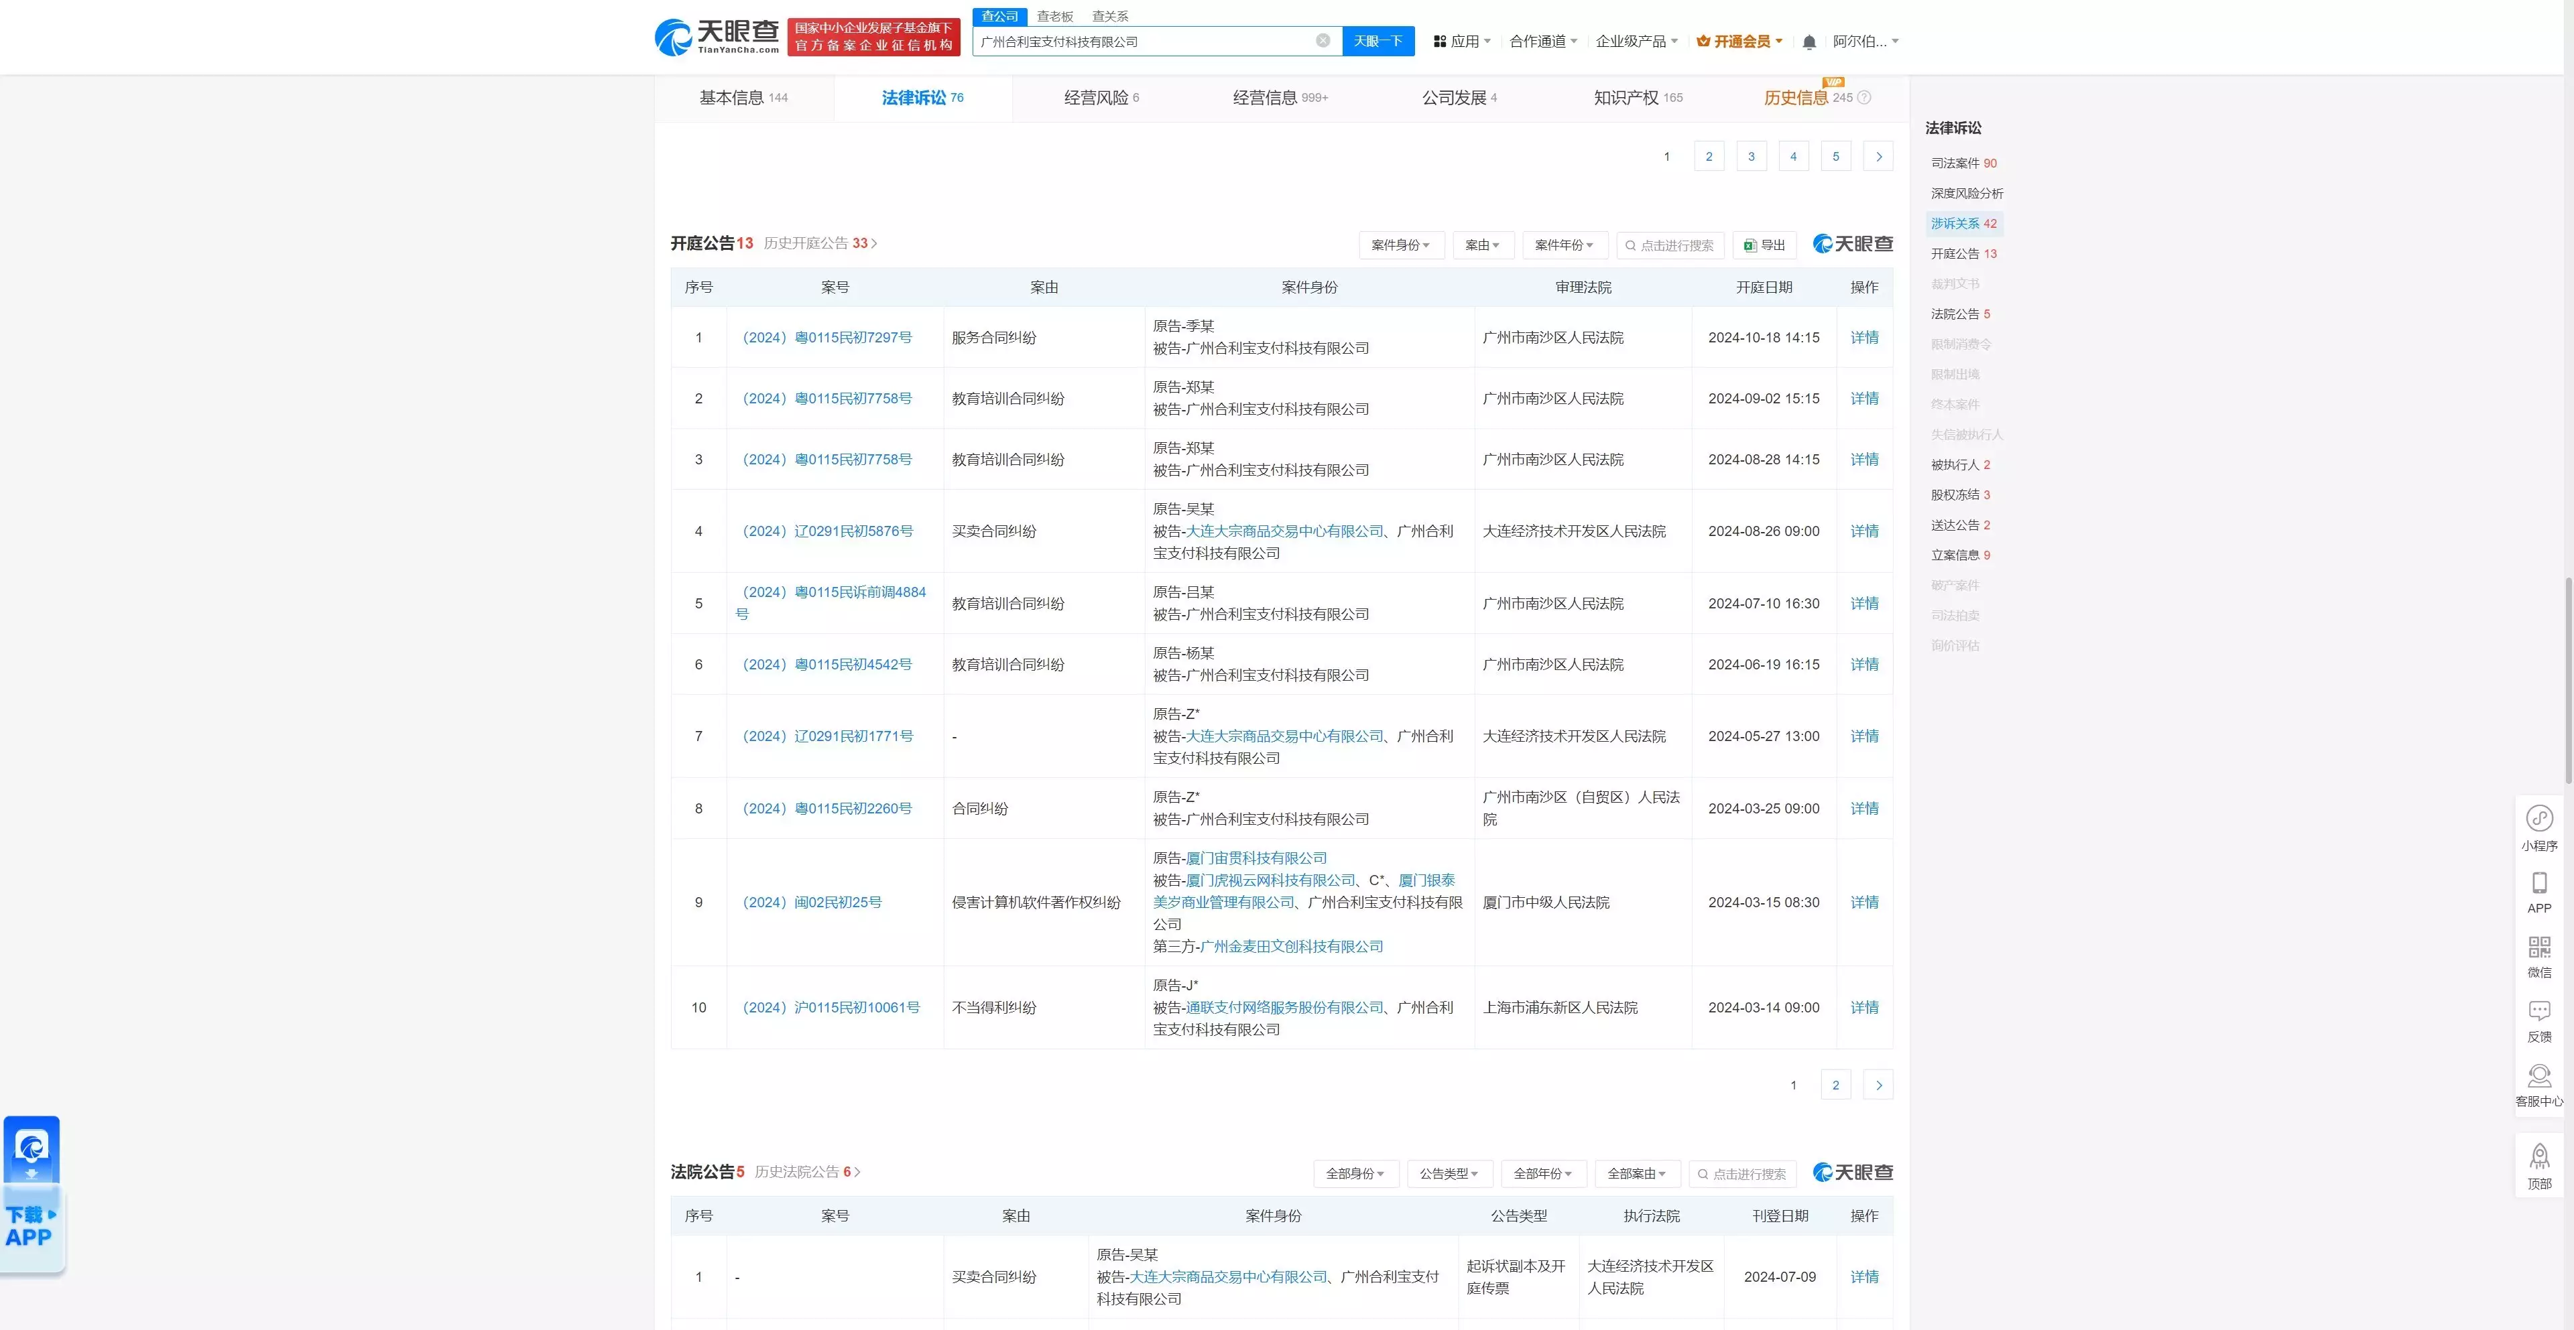Image resolution: width=2574 pixels, height=1330 pixels.
Task: Jump to 法院公告 5 in sidebar
Action: 1961,314
